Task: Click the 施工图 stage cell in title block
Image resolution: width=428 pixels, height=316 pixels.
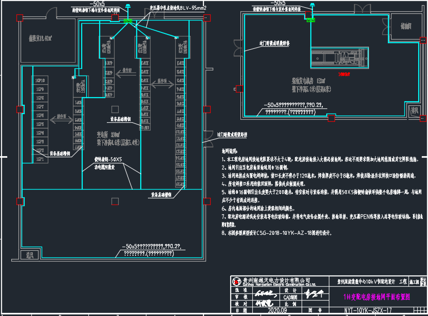Action: pos(414,282)
